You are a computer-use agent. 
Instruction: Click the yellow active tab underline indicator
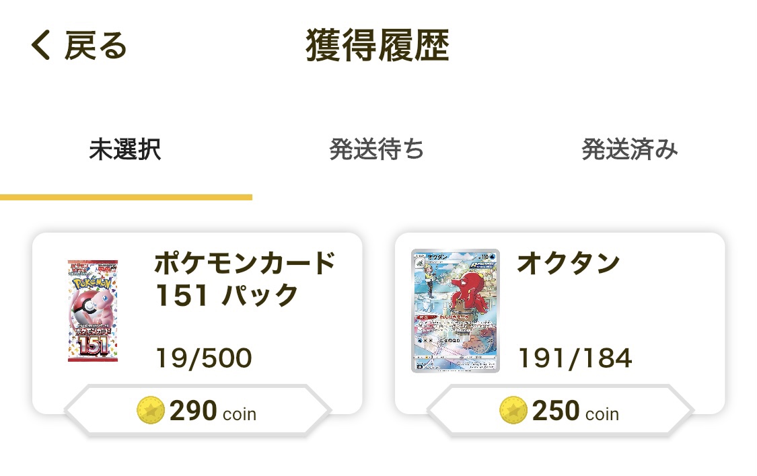[126, 197]
